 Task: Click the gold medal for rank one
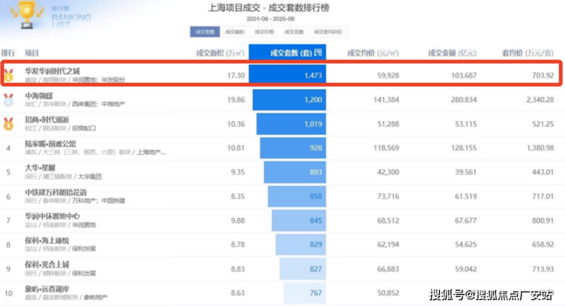coord(8,75)
